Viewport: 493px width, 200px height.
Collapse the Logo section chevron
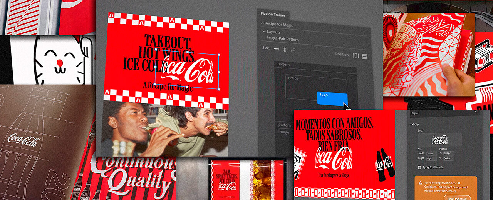411,125
